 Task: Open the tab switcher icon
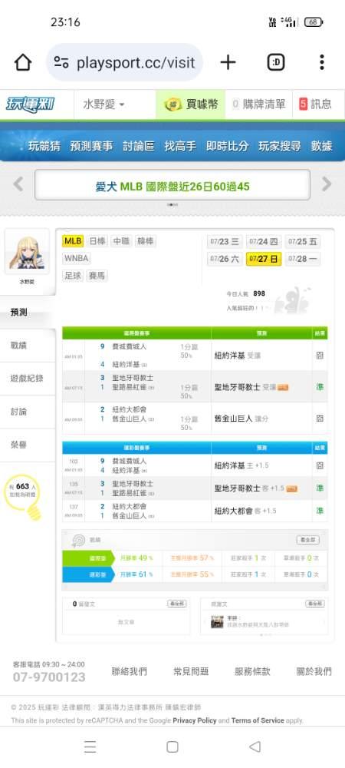coord(276,62)
